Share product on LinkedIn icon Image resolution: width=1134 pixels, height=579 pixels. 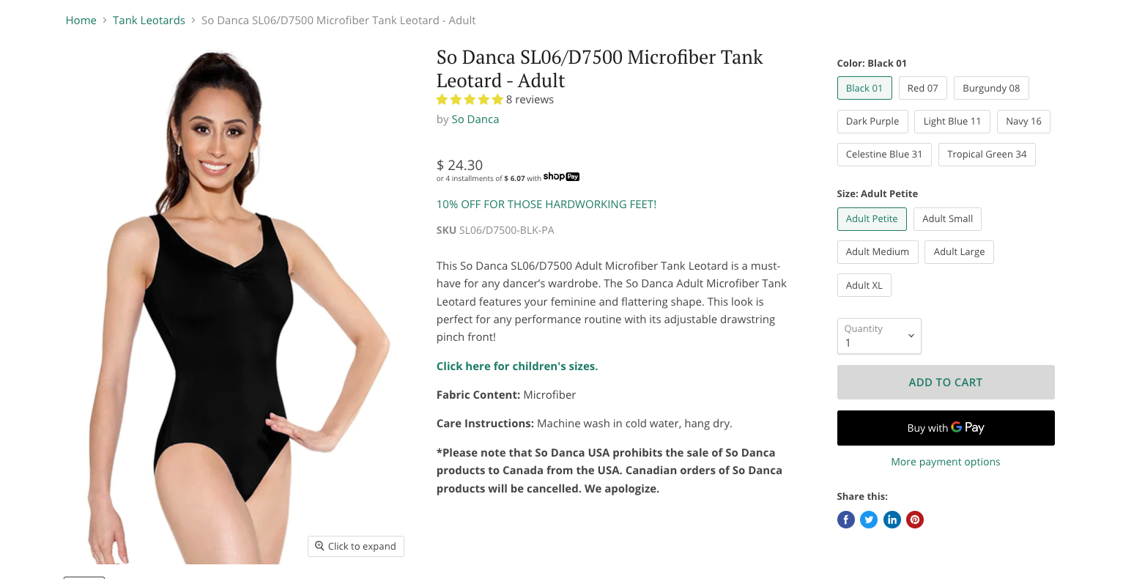892,520
